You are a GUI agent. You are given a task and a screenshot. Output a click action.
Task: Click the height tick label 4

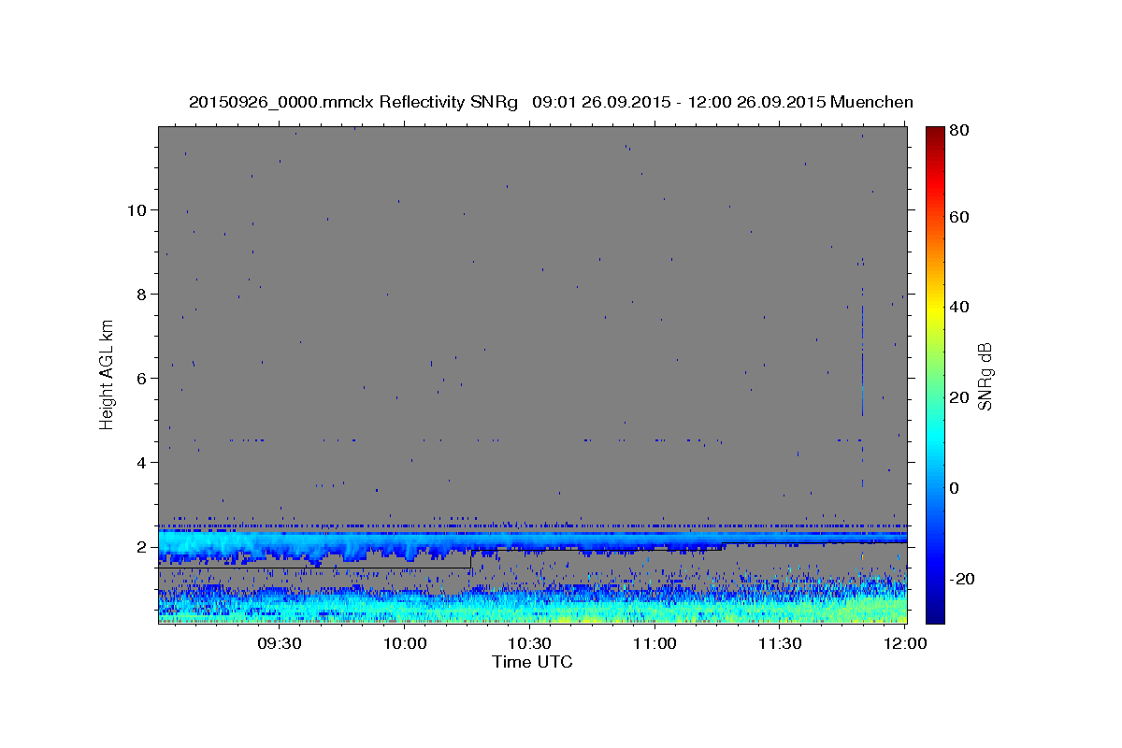click(142, 462)
